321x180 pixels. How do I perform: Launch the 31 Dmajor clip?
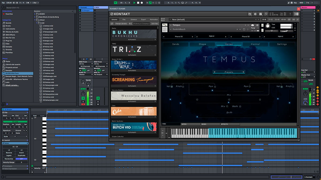click(80, 10)
